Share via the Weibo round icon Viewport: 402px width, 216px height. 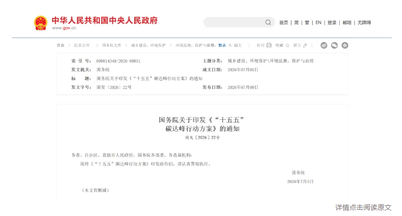(324, 45)
